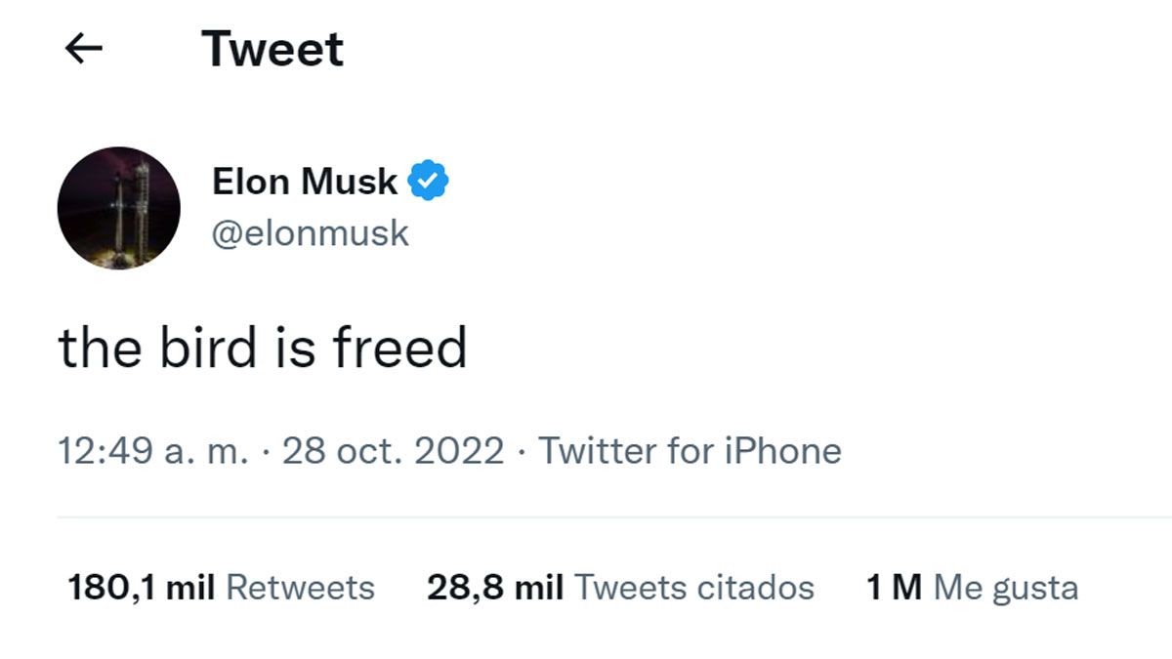Open Elon Musk's profile picture
The width and height of the screenshot is (1172, 659).
(x=118, y=208)
